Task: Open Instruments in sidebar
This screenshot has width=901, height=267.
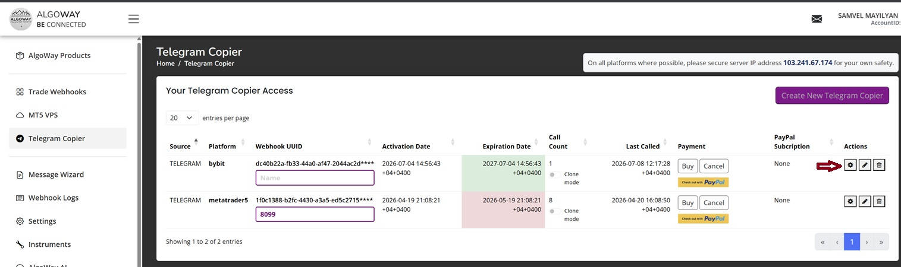Action: tap(49, 244)
